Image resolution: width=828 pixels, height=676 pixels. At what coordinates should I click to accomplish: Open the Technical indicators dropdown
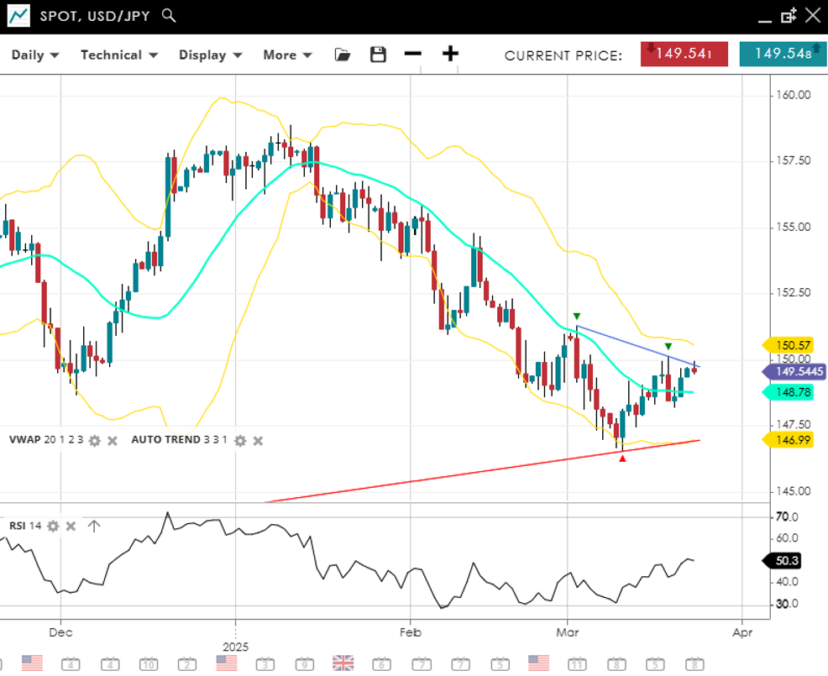coord(119,55)
